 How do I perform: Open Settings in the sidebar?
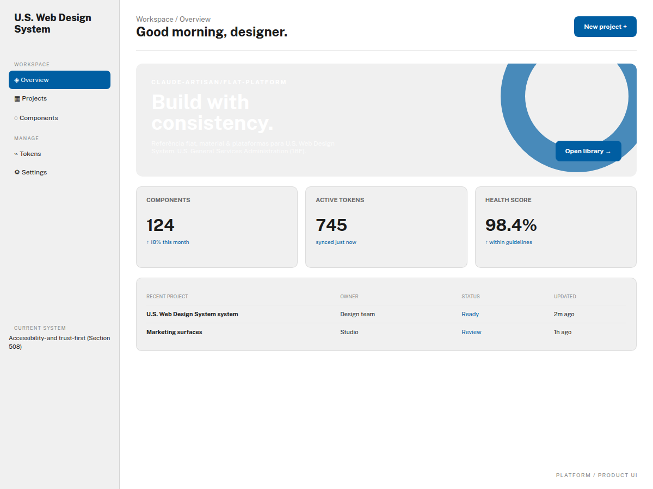coord(59,172)
